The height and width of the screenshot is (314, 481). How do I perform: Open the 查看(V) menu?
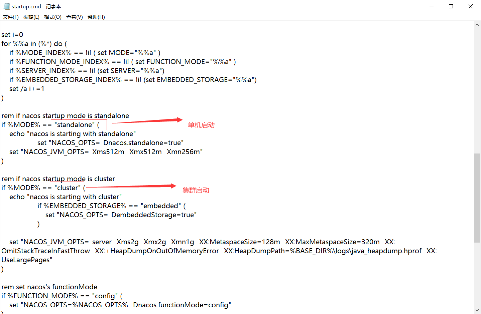pyautogui.click(x=75, y=17)
